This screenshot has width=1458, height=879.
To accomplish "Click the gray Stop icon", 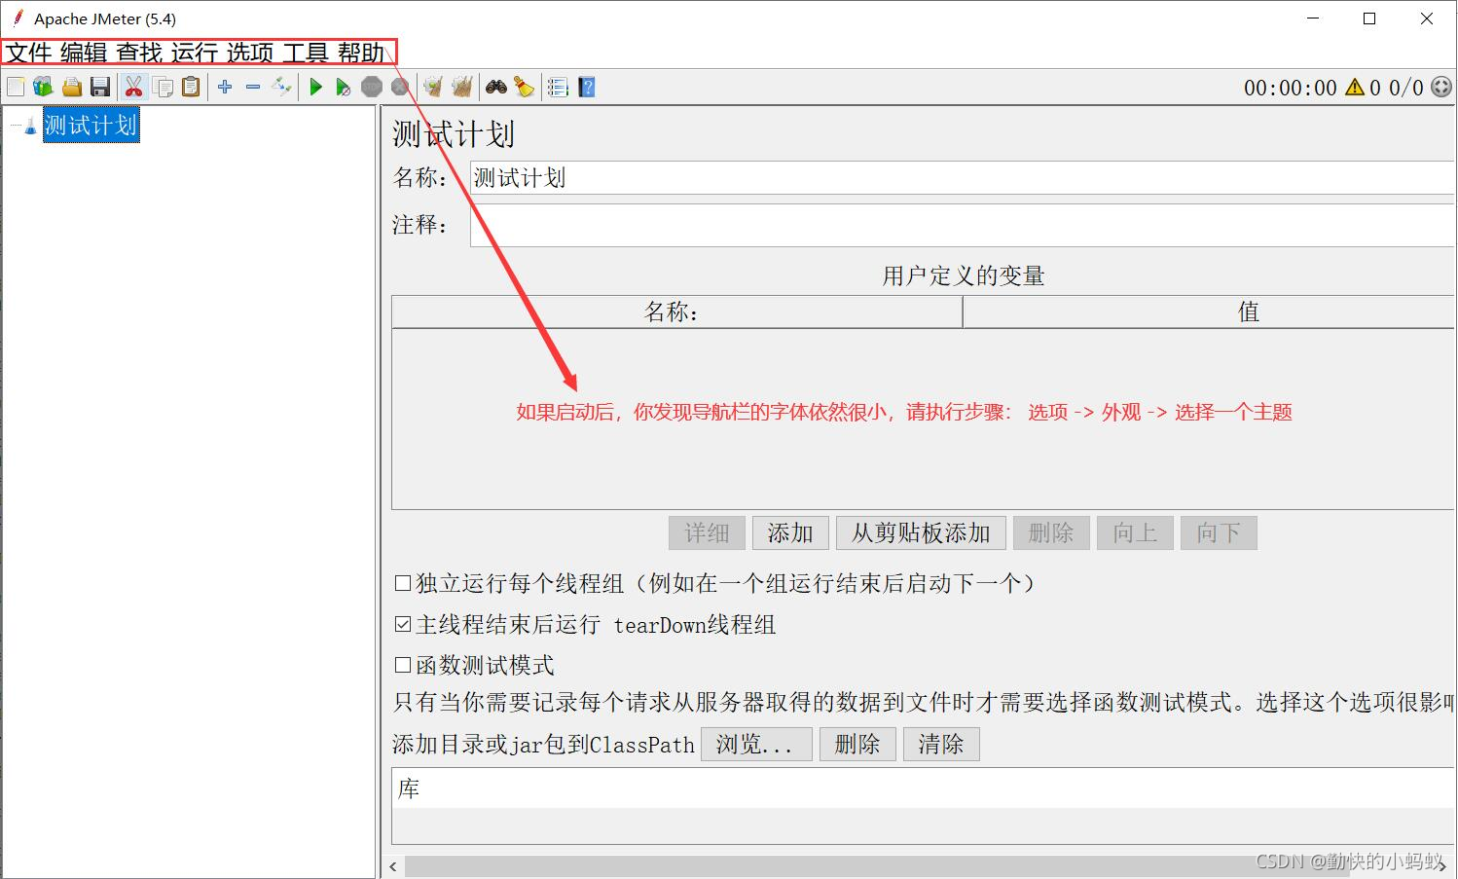I will [x=372, y=88].
